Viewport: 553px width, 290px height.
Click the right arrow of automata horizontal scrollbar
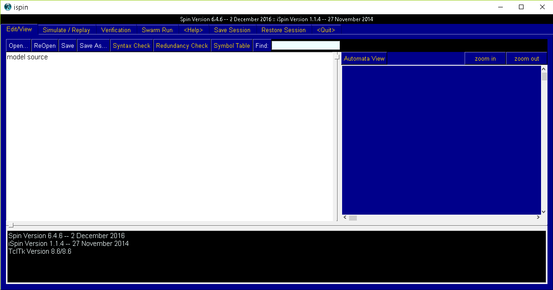click(x=538, y=218)
